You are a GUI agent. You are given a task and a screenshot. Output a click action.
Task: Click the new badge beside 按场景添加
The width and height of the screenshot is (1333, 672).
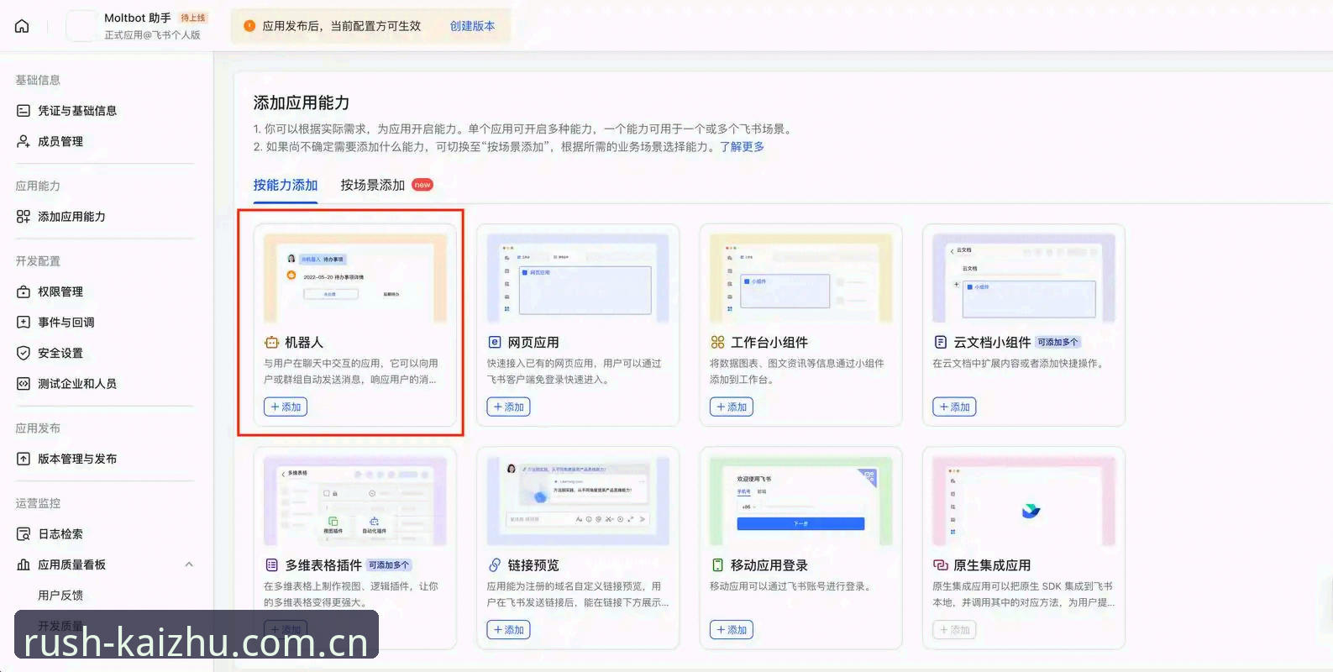(x=422, y=185)
